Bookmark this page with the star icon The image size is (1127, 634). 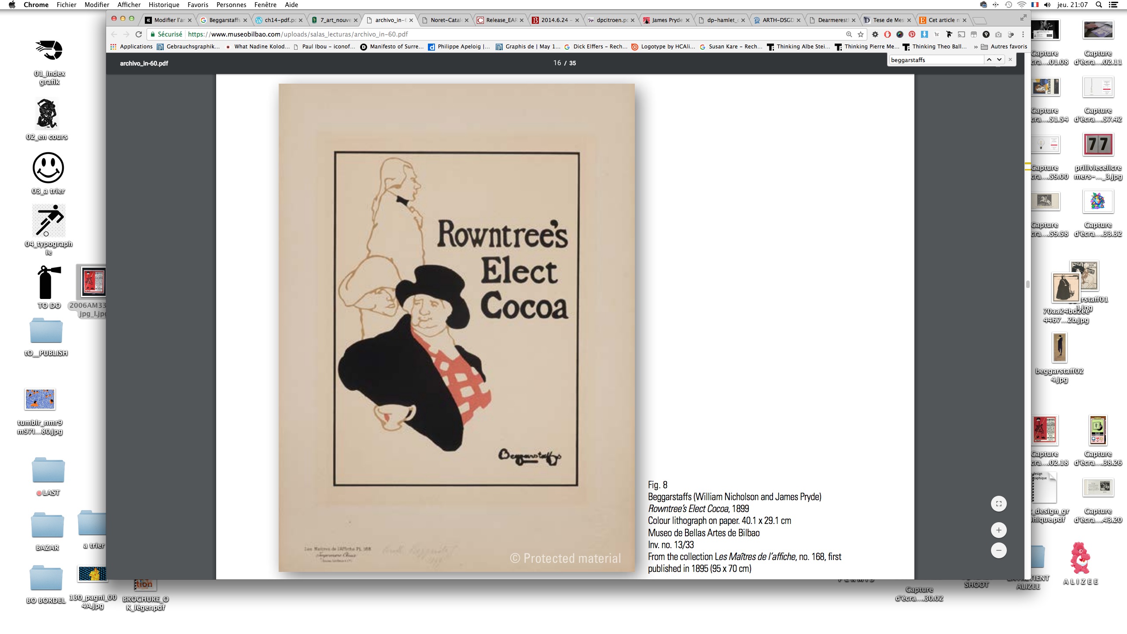tap(861, 34)
